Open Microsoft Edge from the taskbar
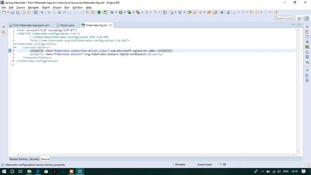The height and width of the screenshot is (175, 311). coord(38,172)
